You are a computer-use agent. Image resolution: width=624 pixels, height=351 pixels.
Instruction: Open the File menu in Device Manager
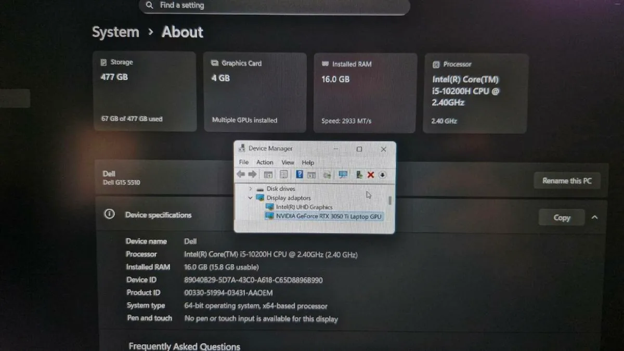tap(243, 162)
